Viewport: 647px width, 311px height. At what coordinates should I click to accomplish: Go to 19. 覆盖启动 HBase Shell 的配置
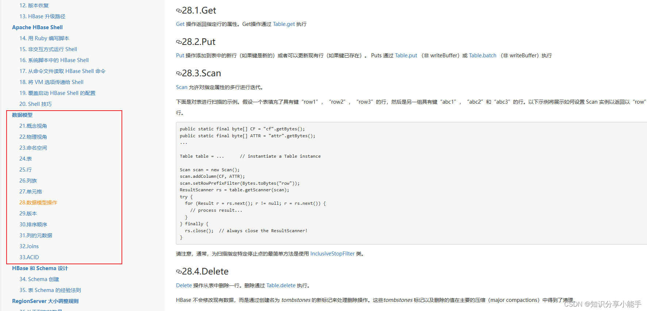[57, 93]
